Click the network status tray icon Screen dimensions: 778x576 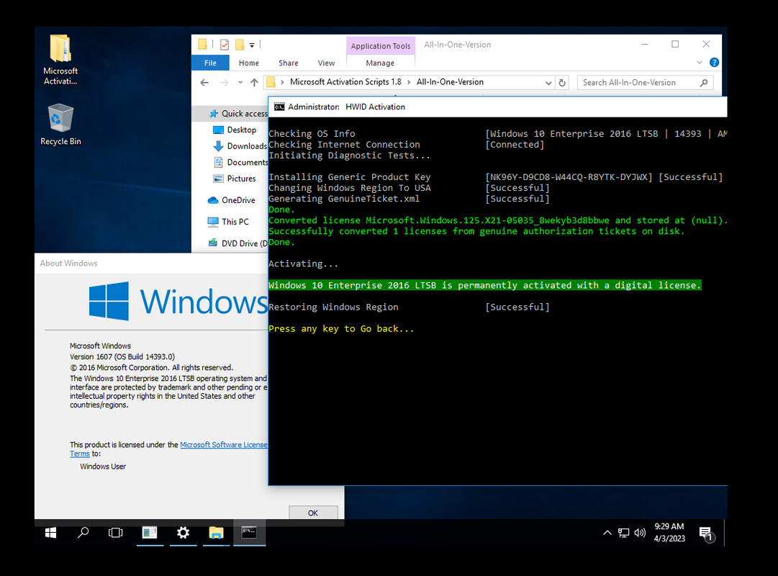pos(624,533)
